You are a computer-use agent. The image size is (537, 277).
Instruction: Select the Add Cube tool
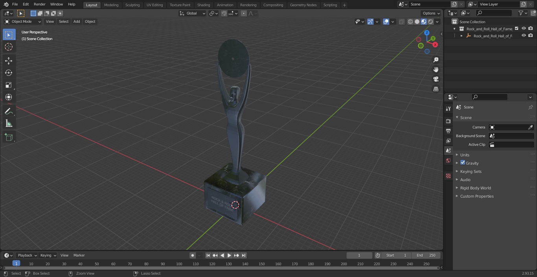9,138
